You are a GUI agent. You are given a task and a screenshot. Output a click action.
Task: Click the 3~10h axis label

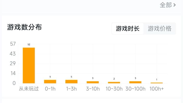93,89
